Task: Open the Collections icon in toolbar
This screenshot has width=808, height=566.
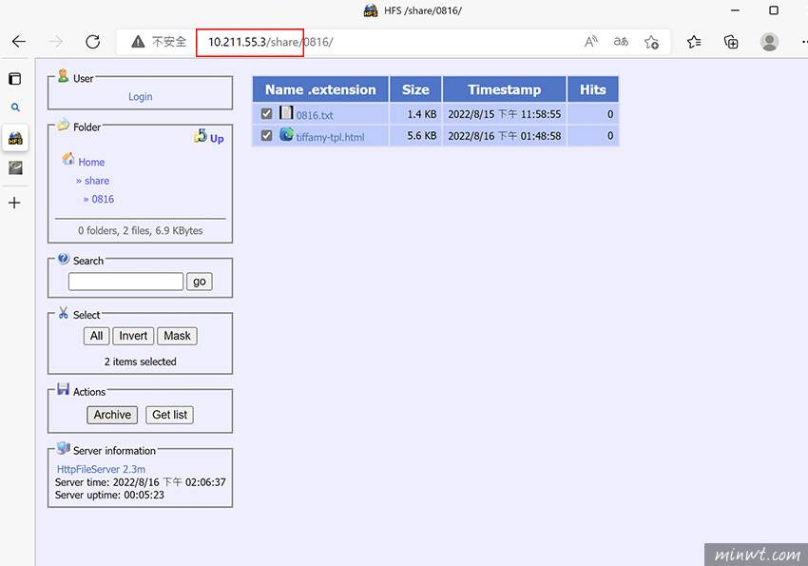Action: 731,42
